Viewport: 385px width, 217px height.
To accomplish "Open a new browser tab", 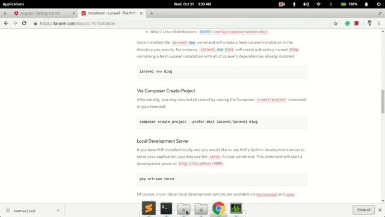I will tap(152, 13).
